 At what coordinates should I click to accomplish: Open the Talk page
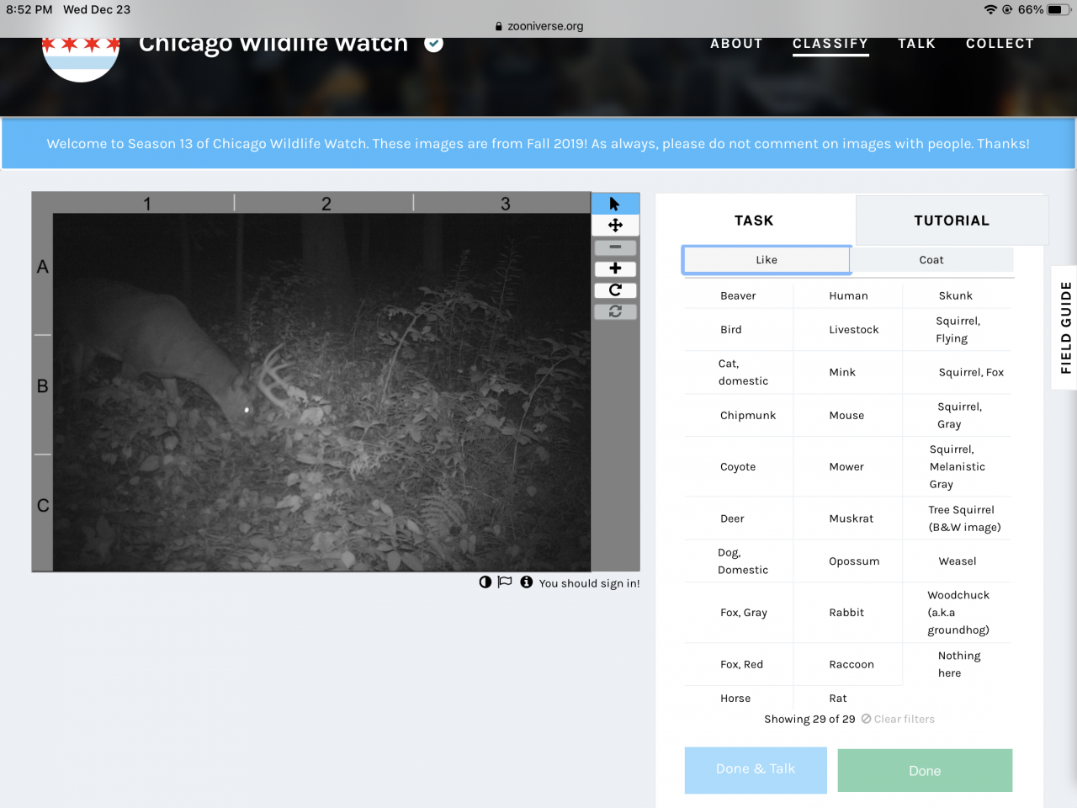(x=916, y=44)
